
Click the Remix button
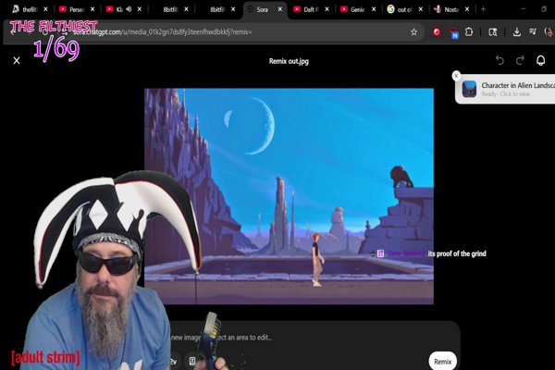click(442, 362)
